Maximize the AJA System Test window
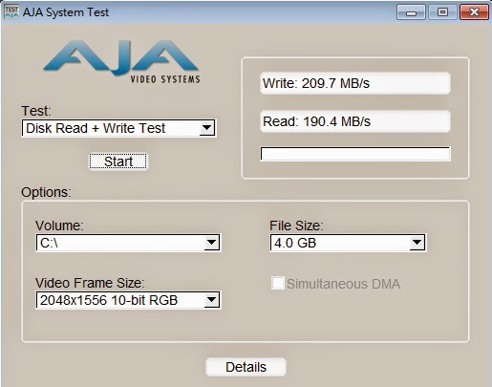492x387 pixels. (442, 12)
